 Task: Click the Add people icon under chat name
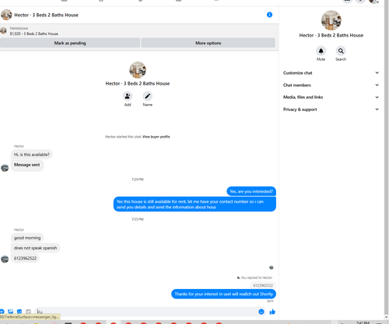coord(128,96)
